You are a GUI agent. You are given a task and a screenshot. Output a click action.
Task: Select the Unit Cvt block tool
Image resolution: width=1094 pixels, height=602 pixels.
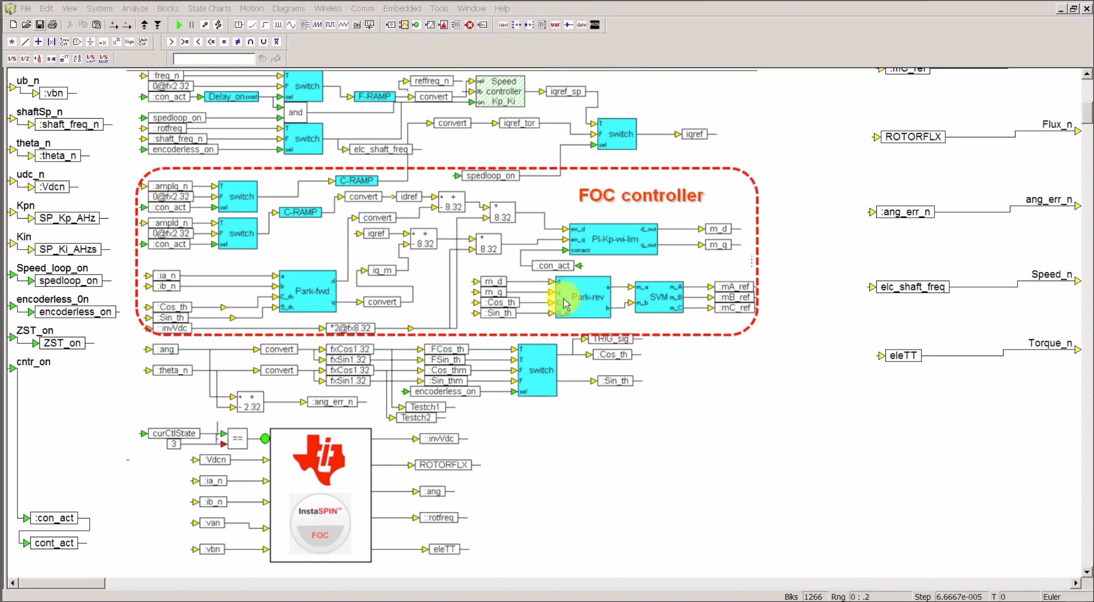click(x=143, y=42)
